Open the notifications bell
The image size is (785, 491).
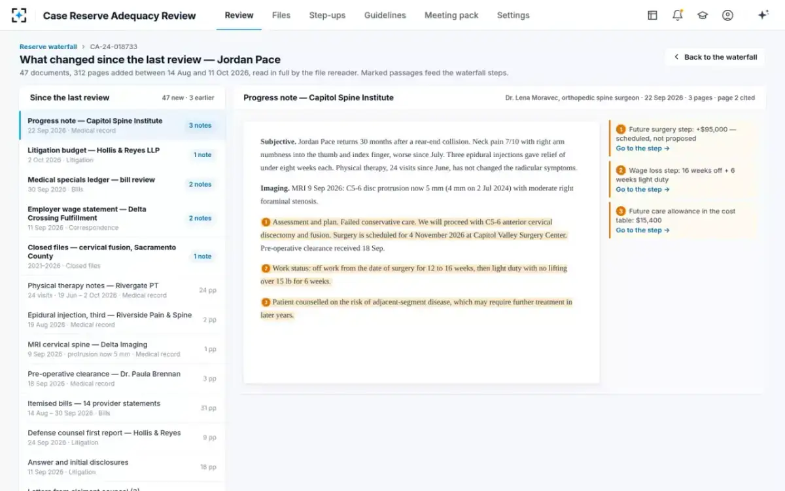pos(678,15)
